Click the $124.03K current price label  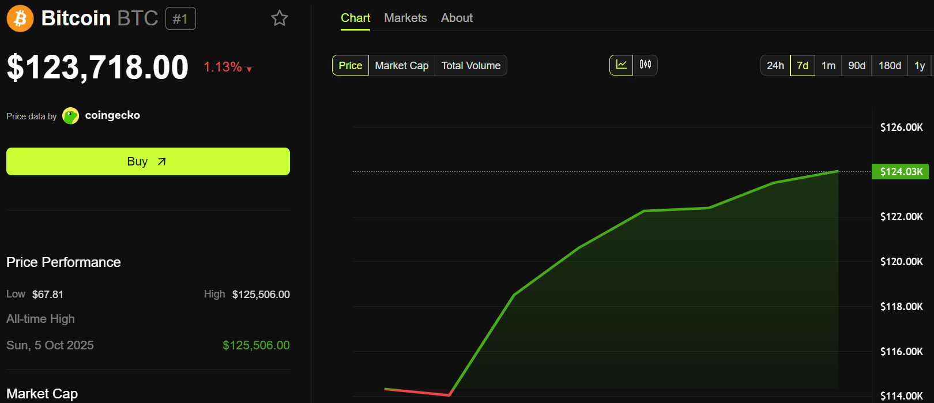click(x=900, y=171)
